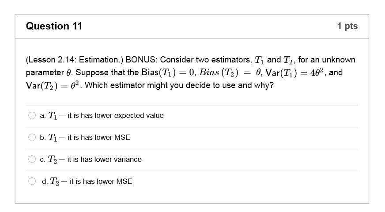This screenshot has height=212, width=385.
Task: Click the T2 symbol in option d
Action: 54,181
